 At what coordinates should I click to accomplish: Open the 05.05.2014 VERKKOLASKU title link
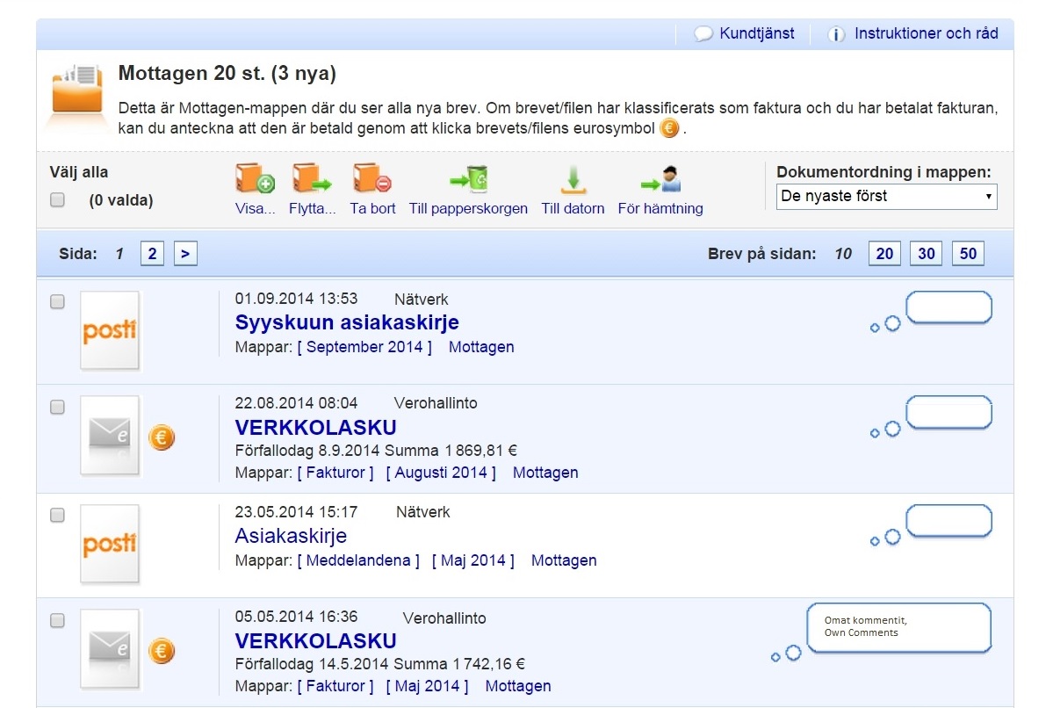(x=315, y=640)
